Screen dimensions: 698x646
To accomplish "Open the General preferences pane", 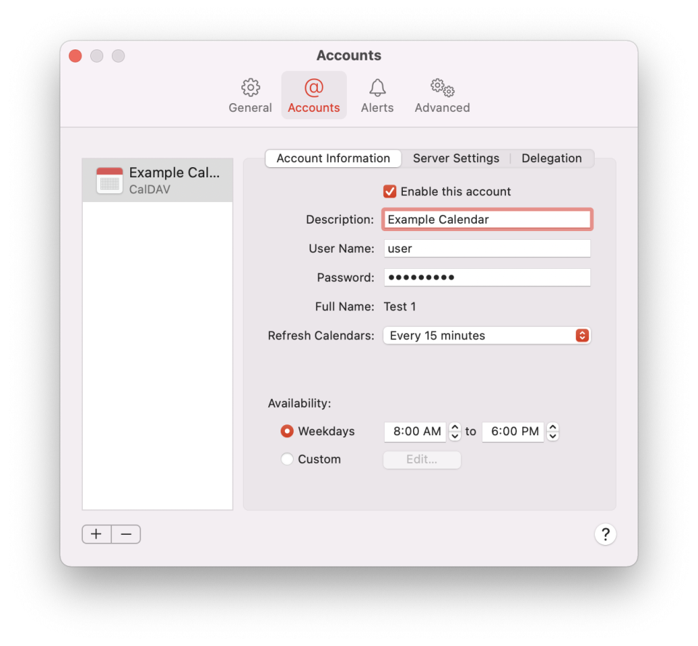I will [x=250, y=94].
